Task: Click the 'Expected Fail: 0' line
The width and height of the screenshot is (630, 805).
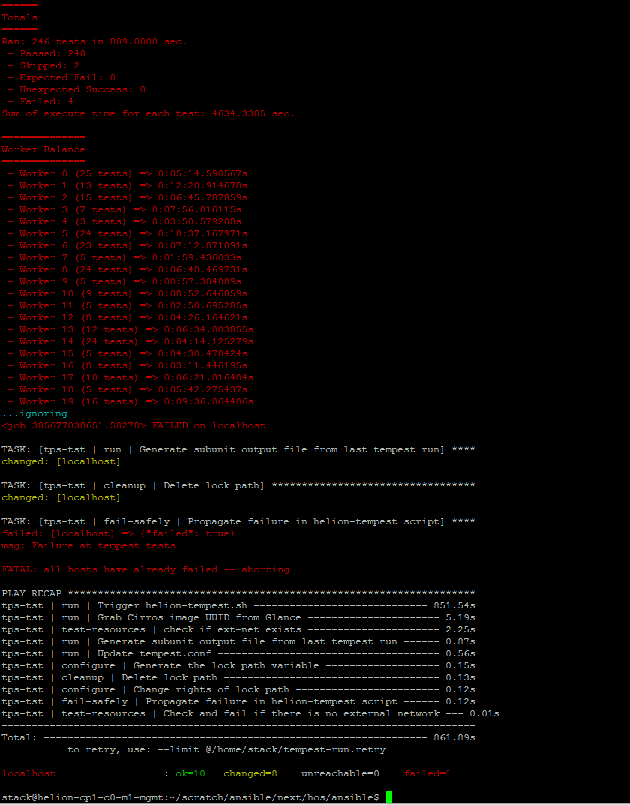Action: point(61,77)
